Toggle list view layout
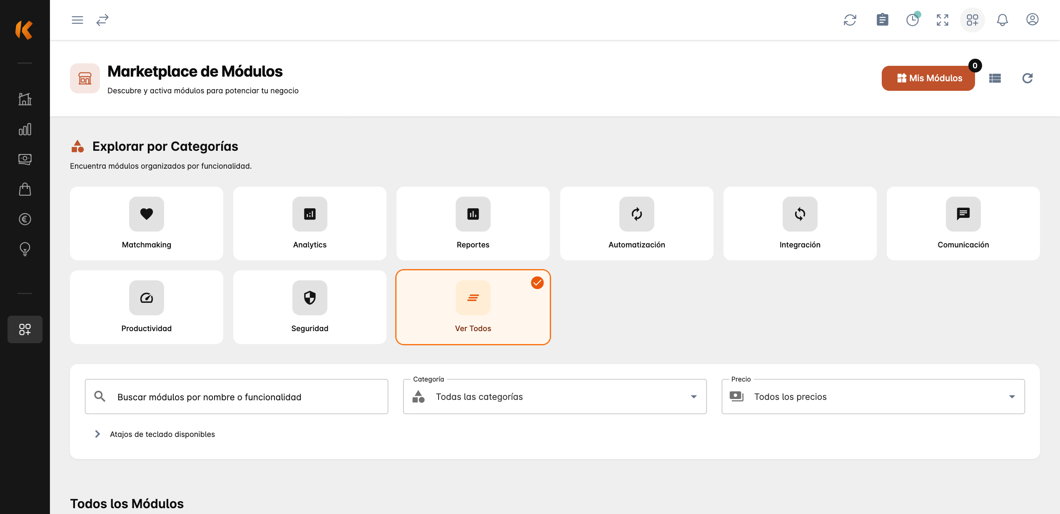The image size is (1060, 514). tap(995, 78)
